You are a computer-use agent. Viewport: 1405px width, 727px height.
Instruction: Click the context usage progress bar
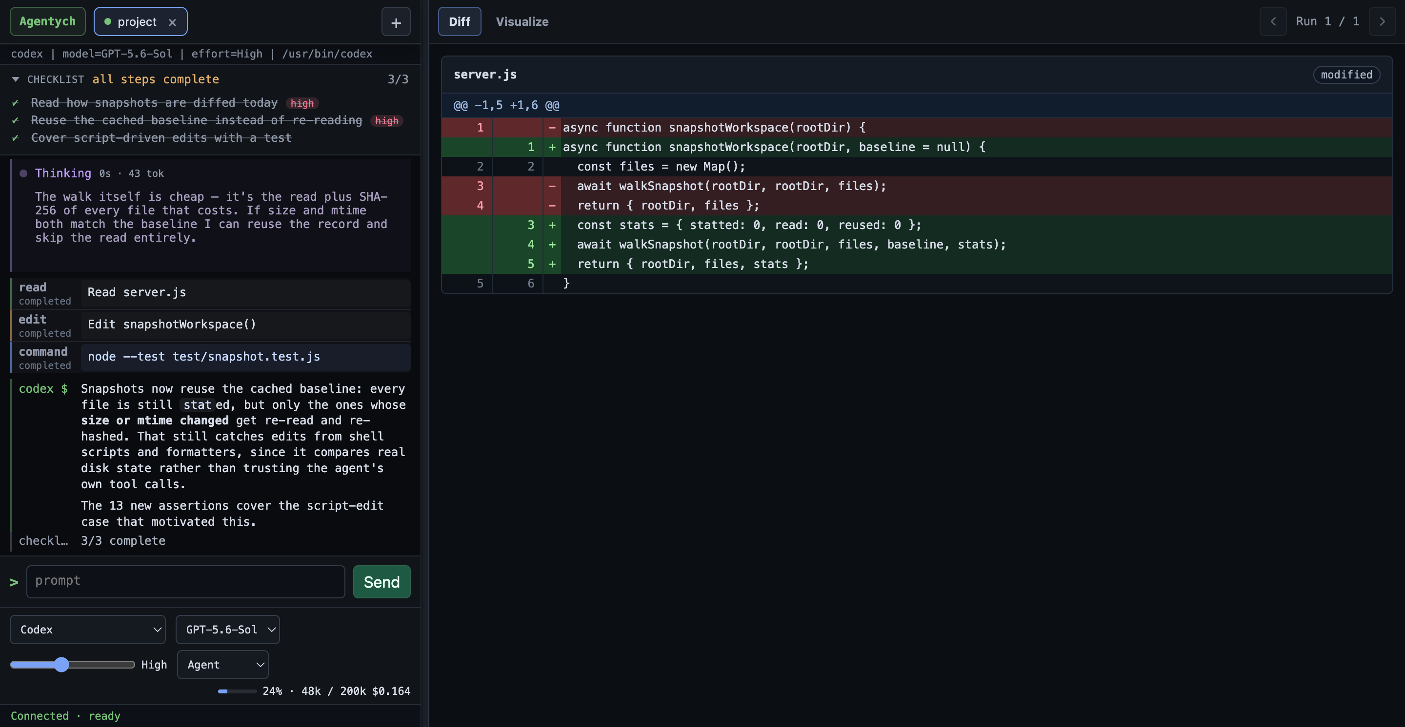pos(237,691)
